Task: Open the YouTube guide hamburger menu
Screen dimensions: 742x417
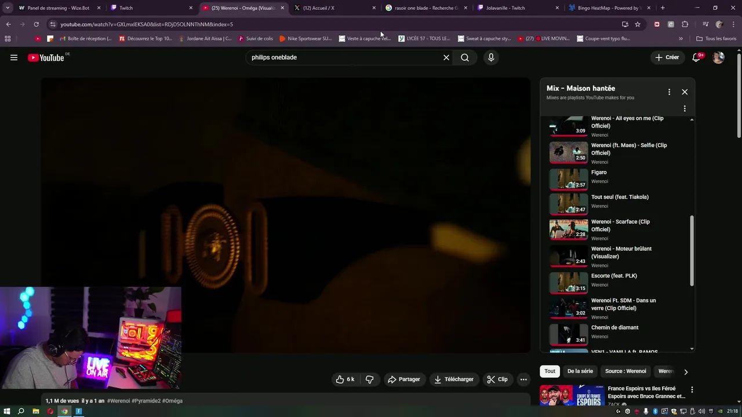Action: (x=14, y=57)
